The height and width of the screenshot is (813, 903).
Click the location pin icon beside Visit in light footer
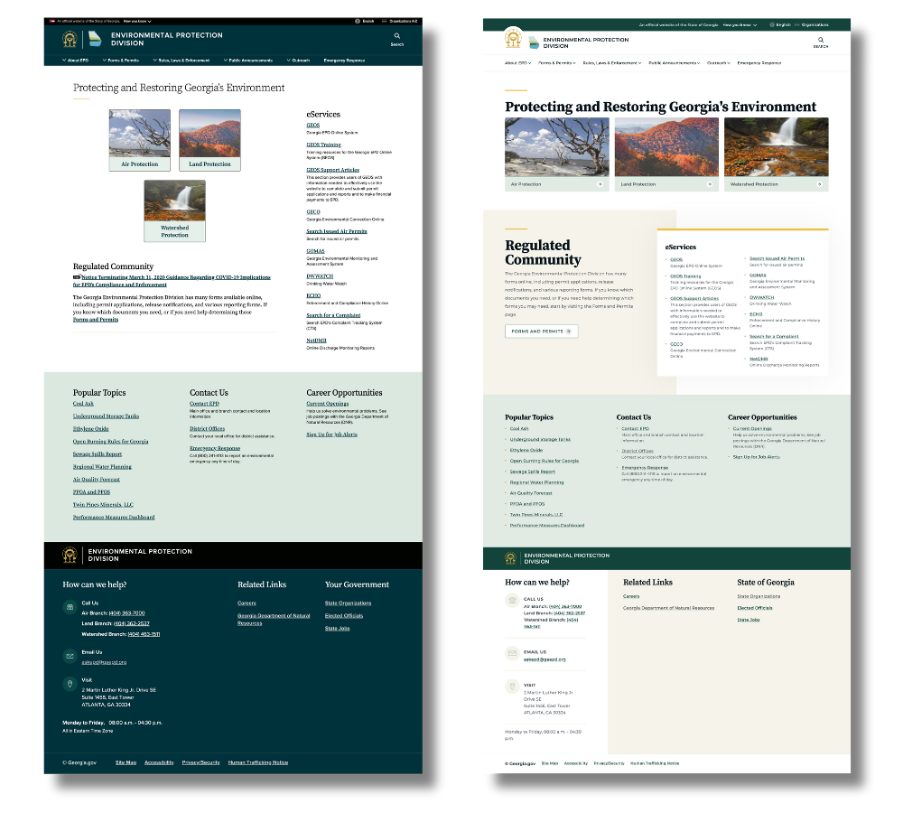point(512,686)
